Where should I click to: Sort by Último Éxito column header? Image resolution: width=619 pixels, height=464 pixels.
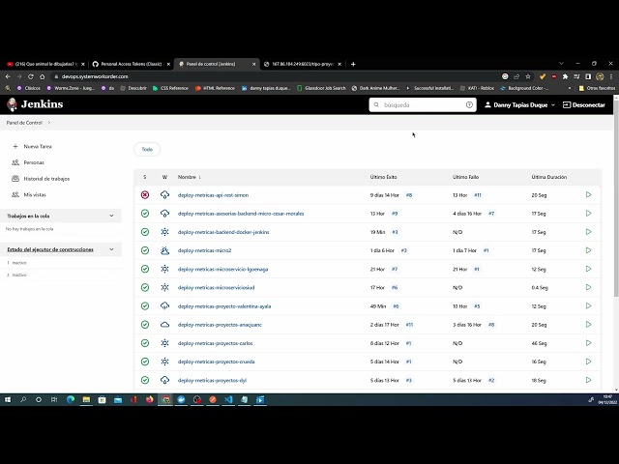pyautogui.click(x=383, y=177)
